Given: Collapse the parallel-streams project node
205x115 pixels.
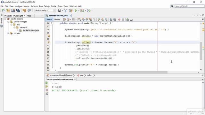Looking at the screenshot, I should 5,19.
